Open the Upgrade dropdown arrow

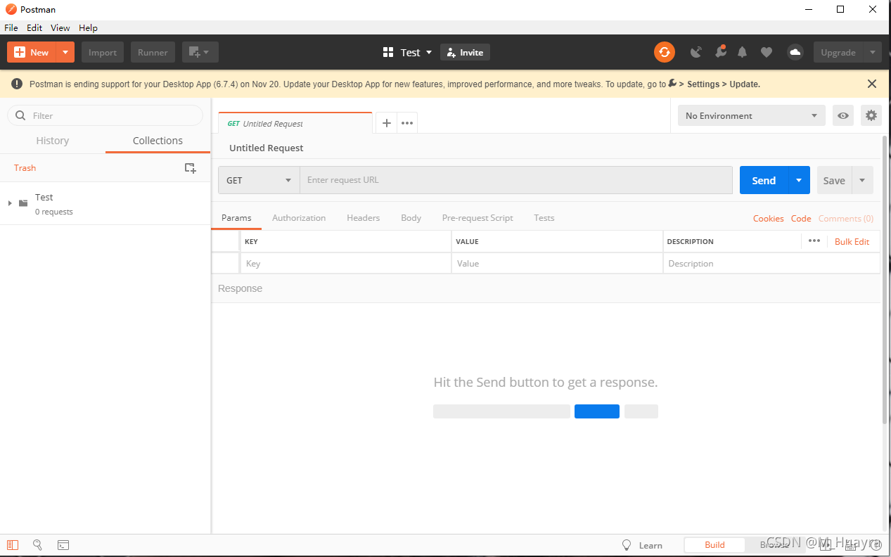pos(872,52)
